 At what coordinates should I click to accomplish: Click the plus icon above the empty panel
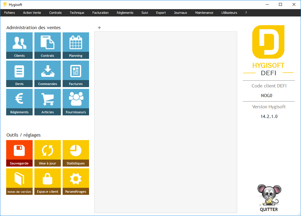pos(99,28)
